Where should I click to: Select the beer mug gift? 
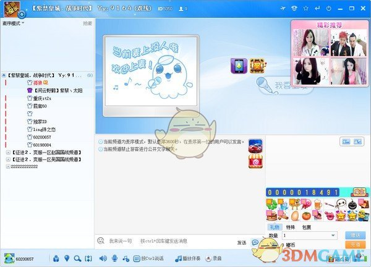(x=318, y=204)
